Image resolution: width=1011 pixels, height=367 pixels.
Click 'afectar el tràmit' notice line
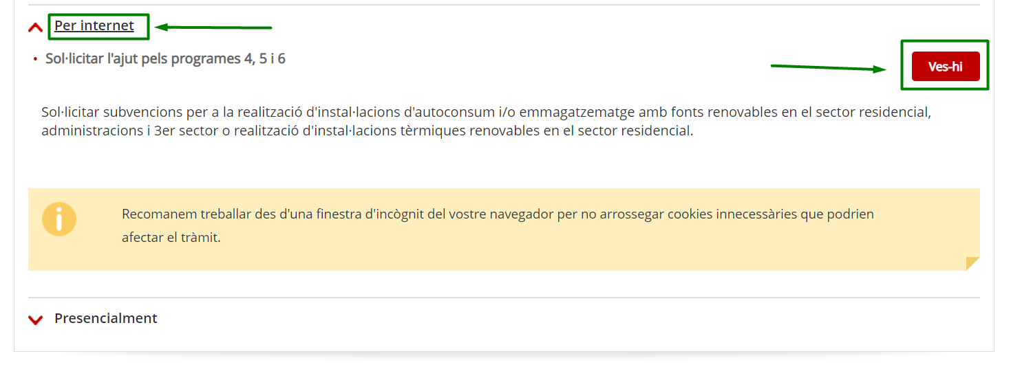tap(171, 239)
